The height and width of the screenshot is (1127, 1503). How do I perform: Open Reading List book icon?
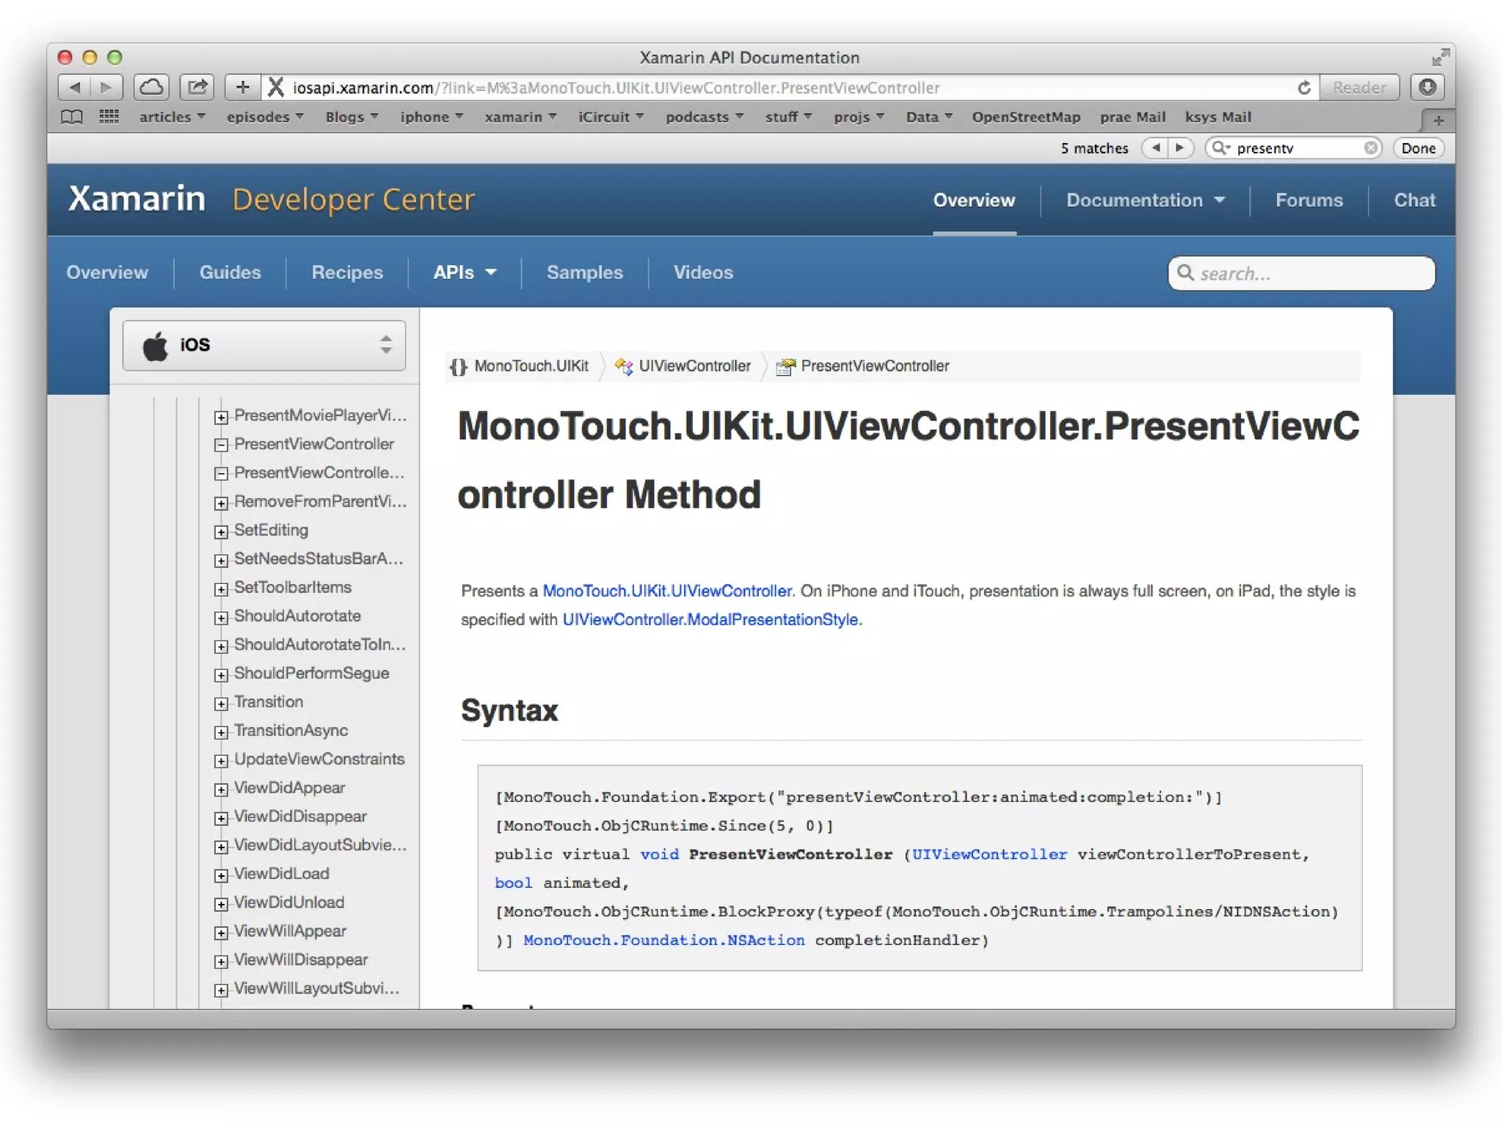[x=72, y=117]
